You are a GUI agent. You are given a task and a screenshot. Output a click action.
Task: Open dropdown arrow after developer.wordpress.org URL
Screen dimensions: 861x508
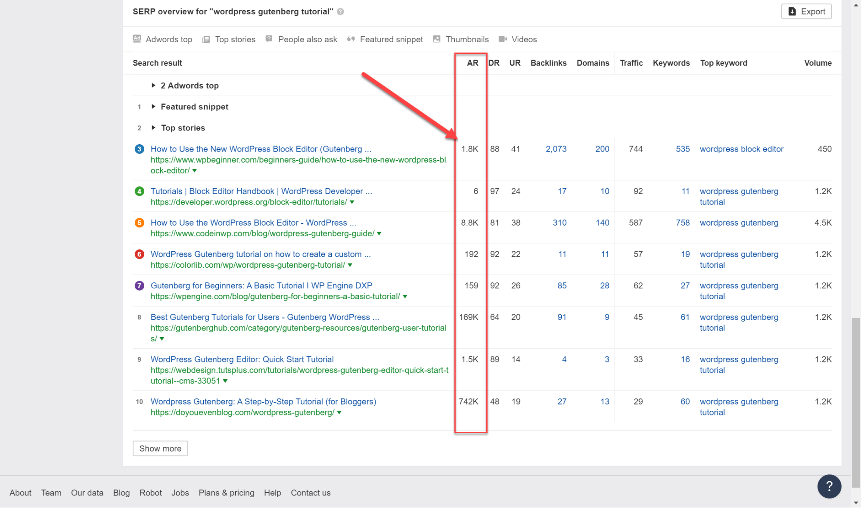coord(352,202)
